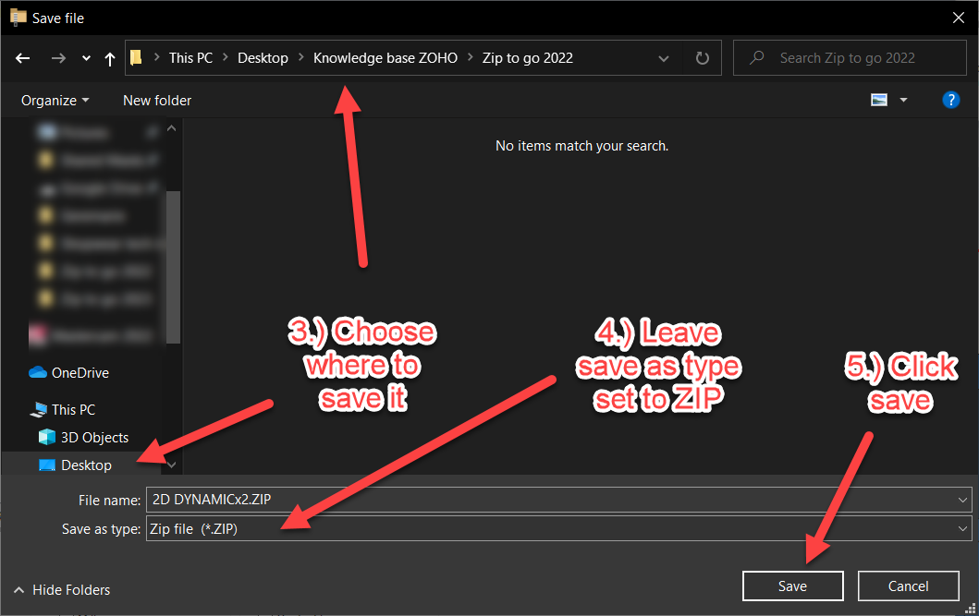Go forward using the forward arrow
This screenshot has width=979, height=616.
coord(58,58)
